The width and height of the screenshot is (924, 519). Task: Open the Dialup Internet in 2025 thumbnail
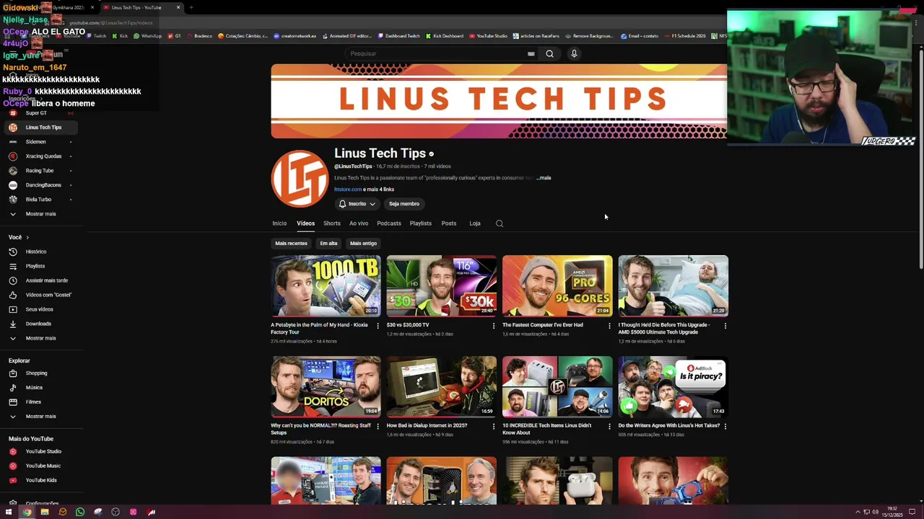(x=442, y=387)
